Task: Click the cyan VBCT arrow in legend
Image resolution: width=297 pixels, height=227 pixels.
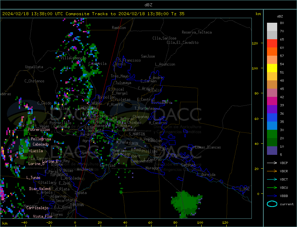Action: (273, 179)
